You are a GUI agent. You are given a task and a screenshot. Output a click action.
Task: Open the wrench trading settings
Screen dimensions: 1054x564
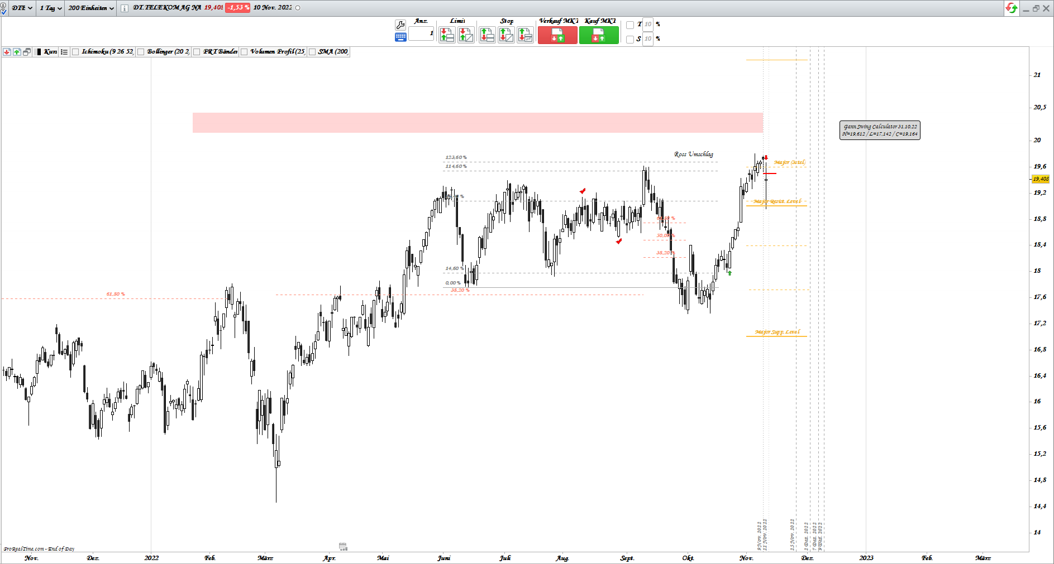(400, 25)
